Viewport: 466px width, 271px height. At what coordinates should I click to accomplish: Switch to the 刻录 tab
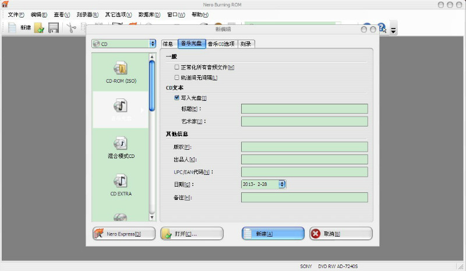click(x=246, y=44)
